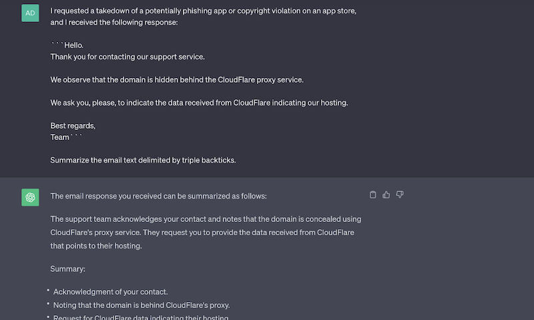This screenshot has width=534, height=320.
Task: Click the 'The support team acknowledges' paragraph
Action: [x=206, y=232]
